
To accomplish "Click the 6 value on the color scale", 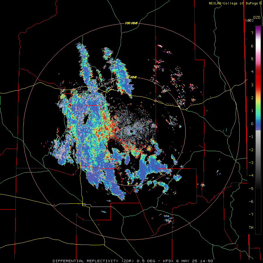I will (252, 46).
